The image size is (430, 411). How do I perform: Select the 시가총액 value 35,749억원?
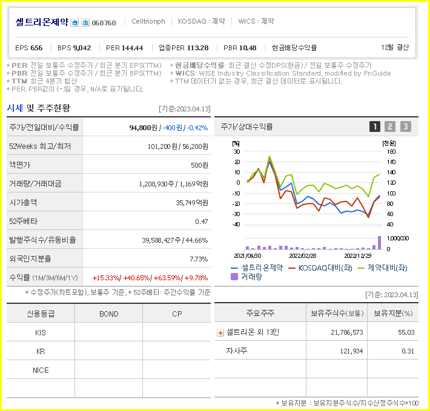point(192,203)
